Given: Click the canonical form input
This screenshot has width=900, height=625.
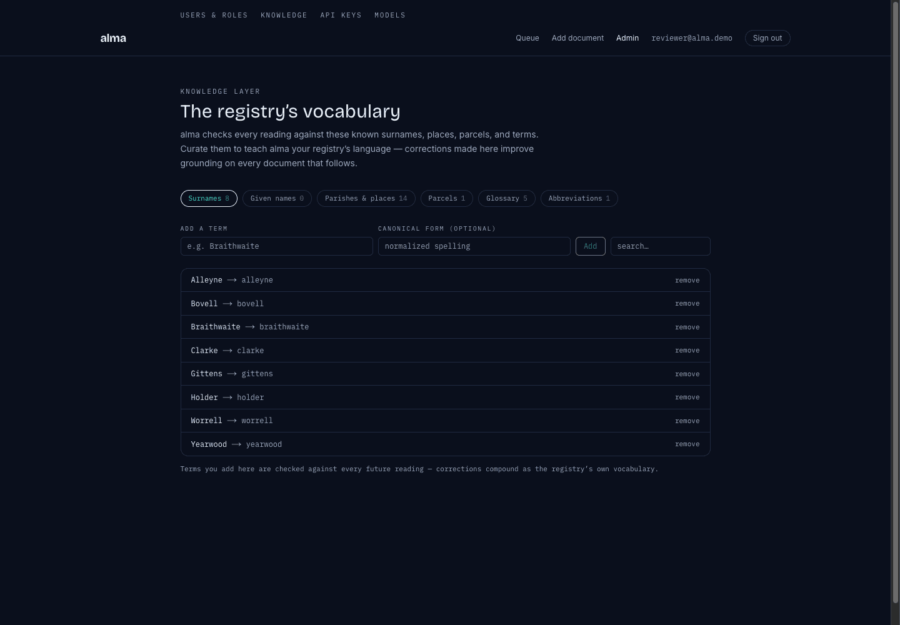Looking at the screenshot, I should pyautogui.click(x=474, y=246).
